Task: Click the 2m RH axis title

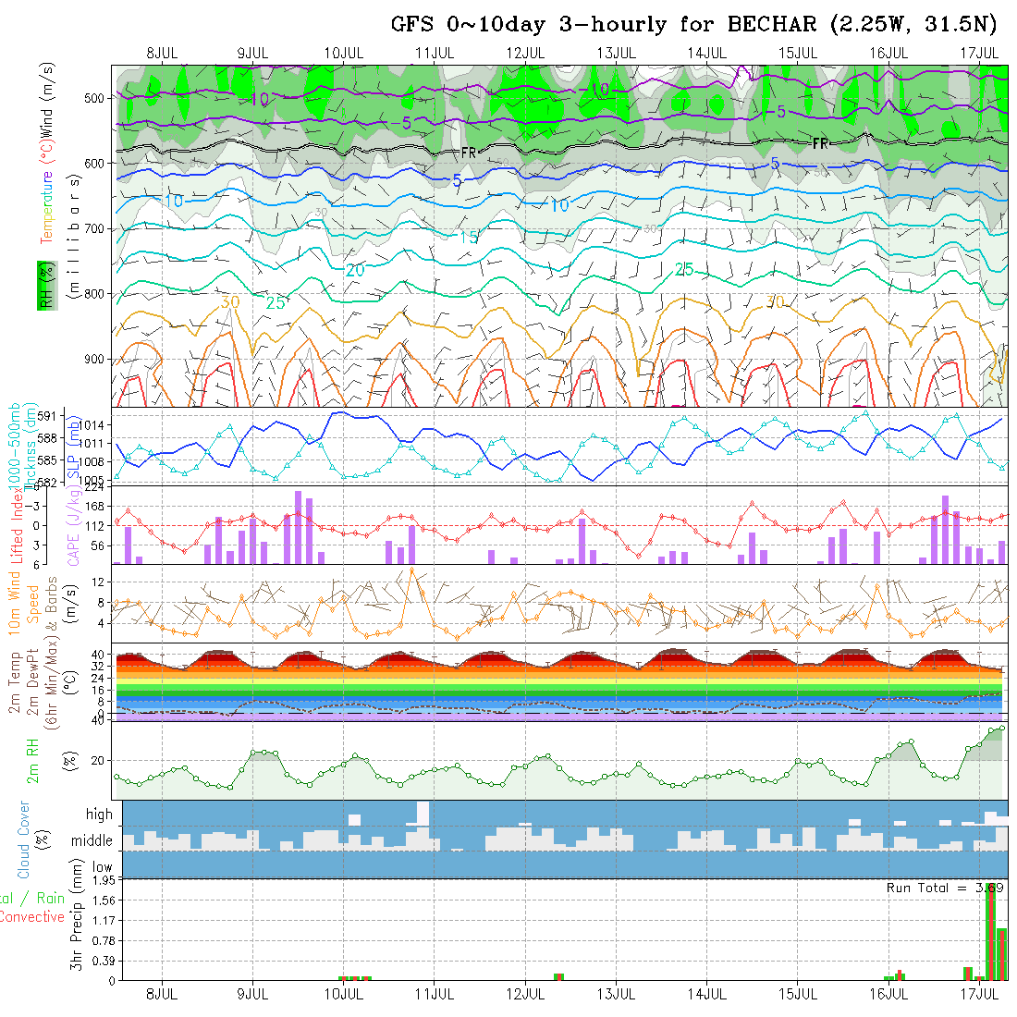Action: click(33, 760)
